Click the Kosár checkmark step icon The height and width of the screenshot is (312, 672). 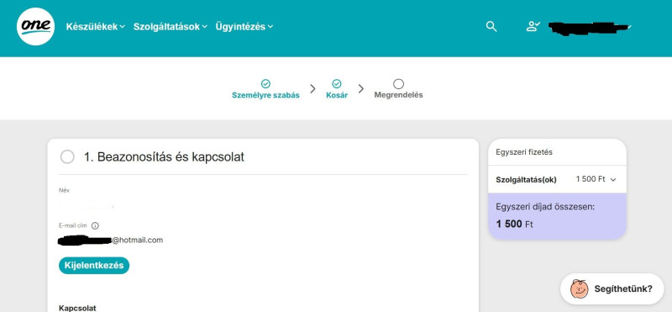click(x=337, y=84)
